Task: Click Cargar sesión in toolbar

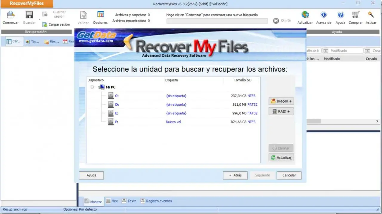Action: [x=56, y=24]
